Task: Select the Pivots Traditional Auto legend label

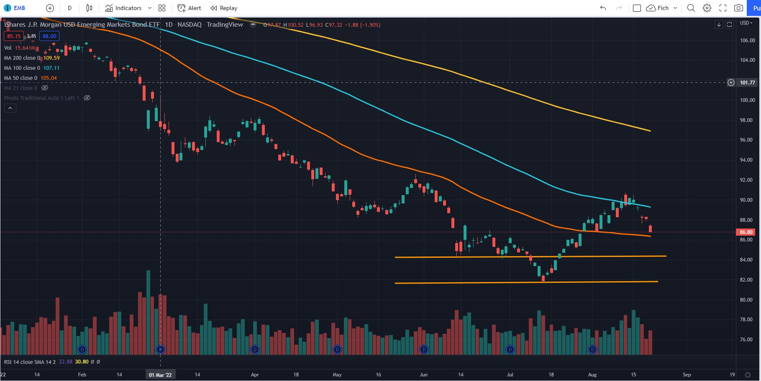Action: pyautogui.click(x=41, y=98)
